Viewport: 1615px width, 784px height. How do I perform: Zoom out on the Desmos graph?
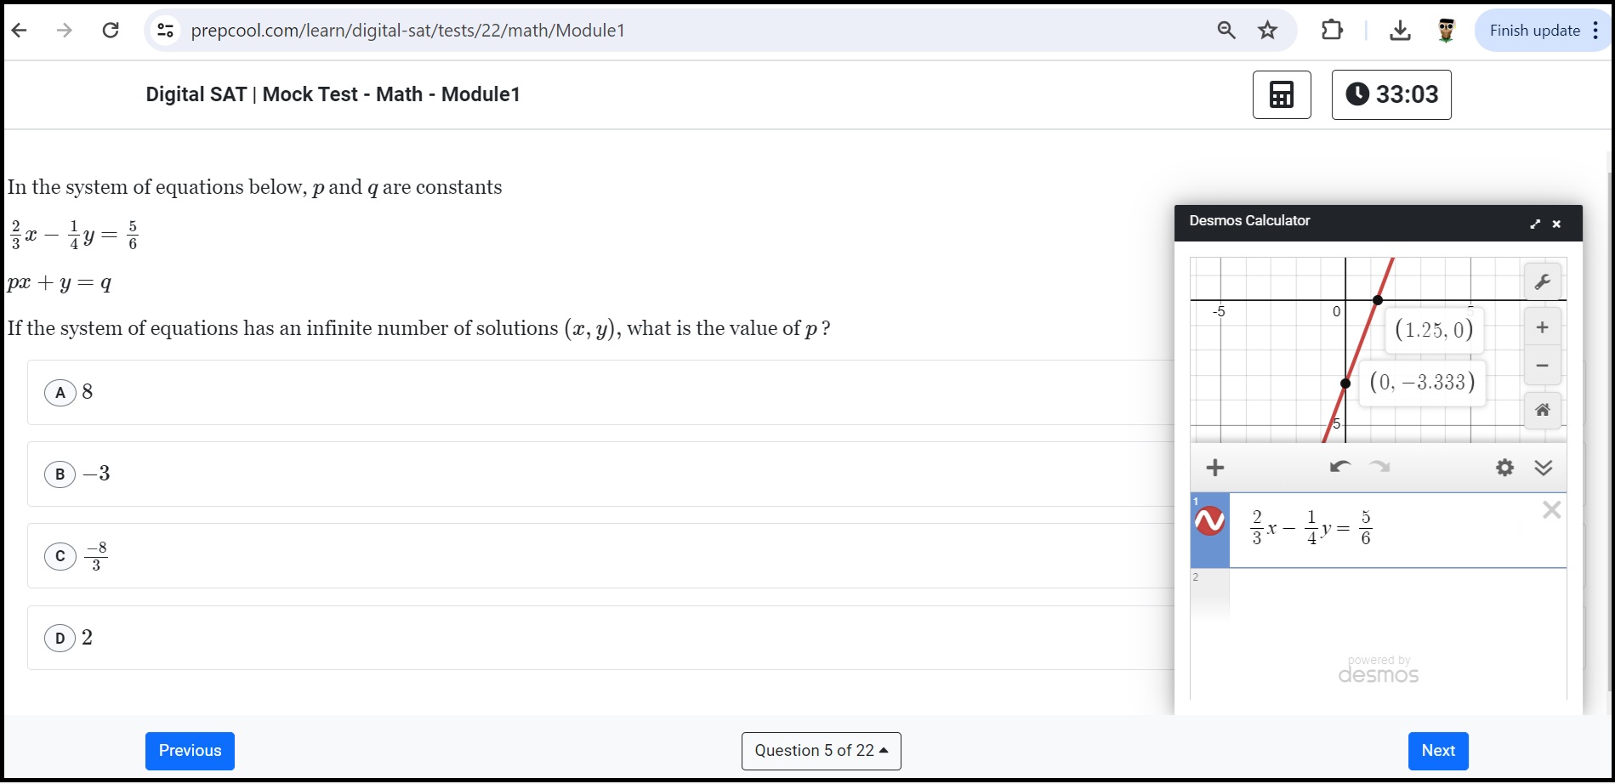coord(1542,366)
